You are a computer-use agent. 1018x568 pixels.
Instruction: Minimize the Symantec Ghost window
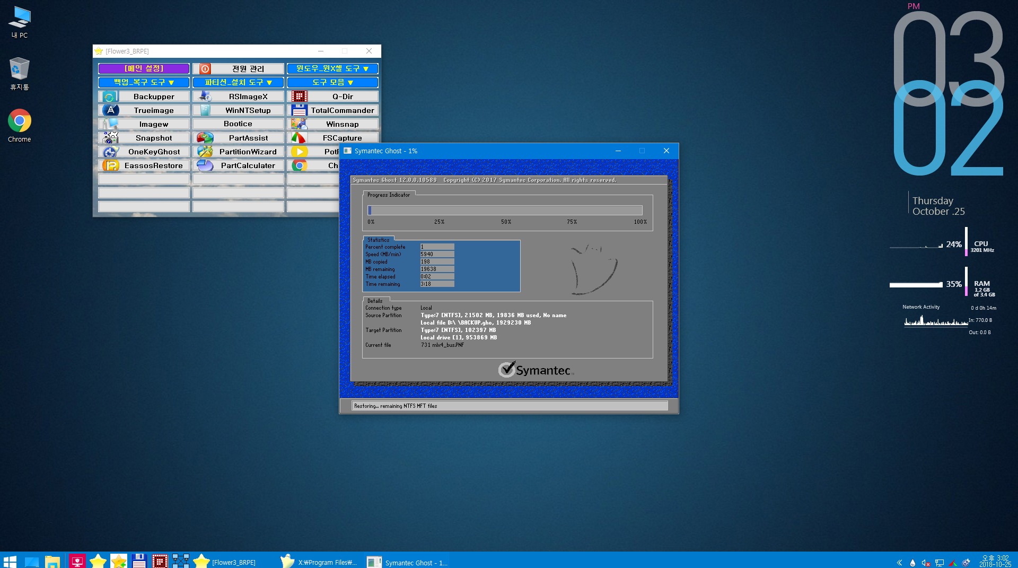[x=618, y=151]
